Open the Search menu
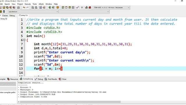The width and height of the screenshot is (186, 105). click(7, 4)
